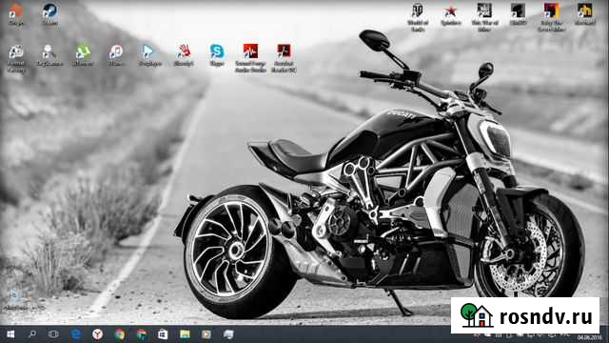
Task: Open the multicolor app next to Chrome
Action: pos(142,334)
